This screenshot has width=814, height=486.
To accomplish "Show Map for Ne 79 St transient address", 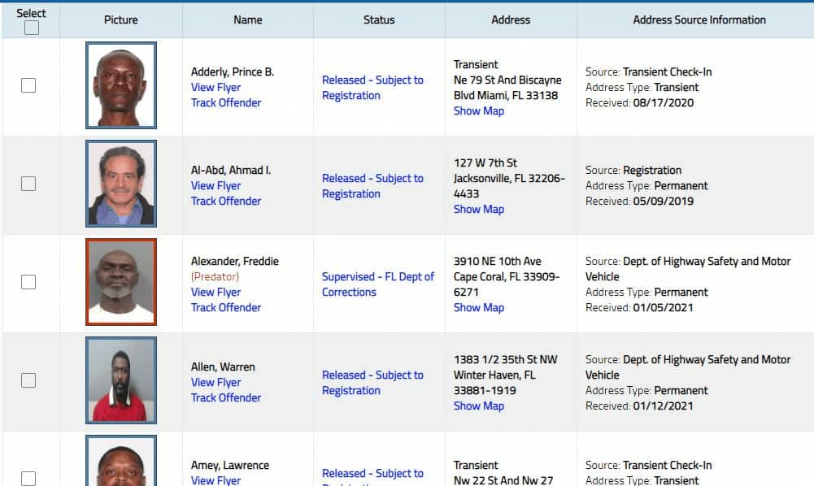I will click(478, 111).
